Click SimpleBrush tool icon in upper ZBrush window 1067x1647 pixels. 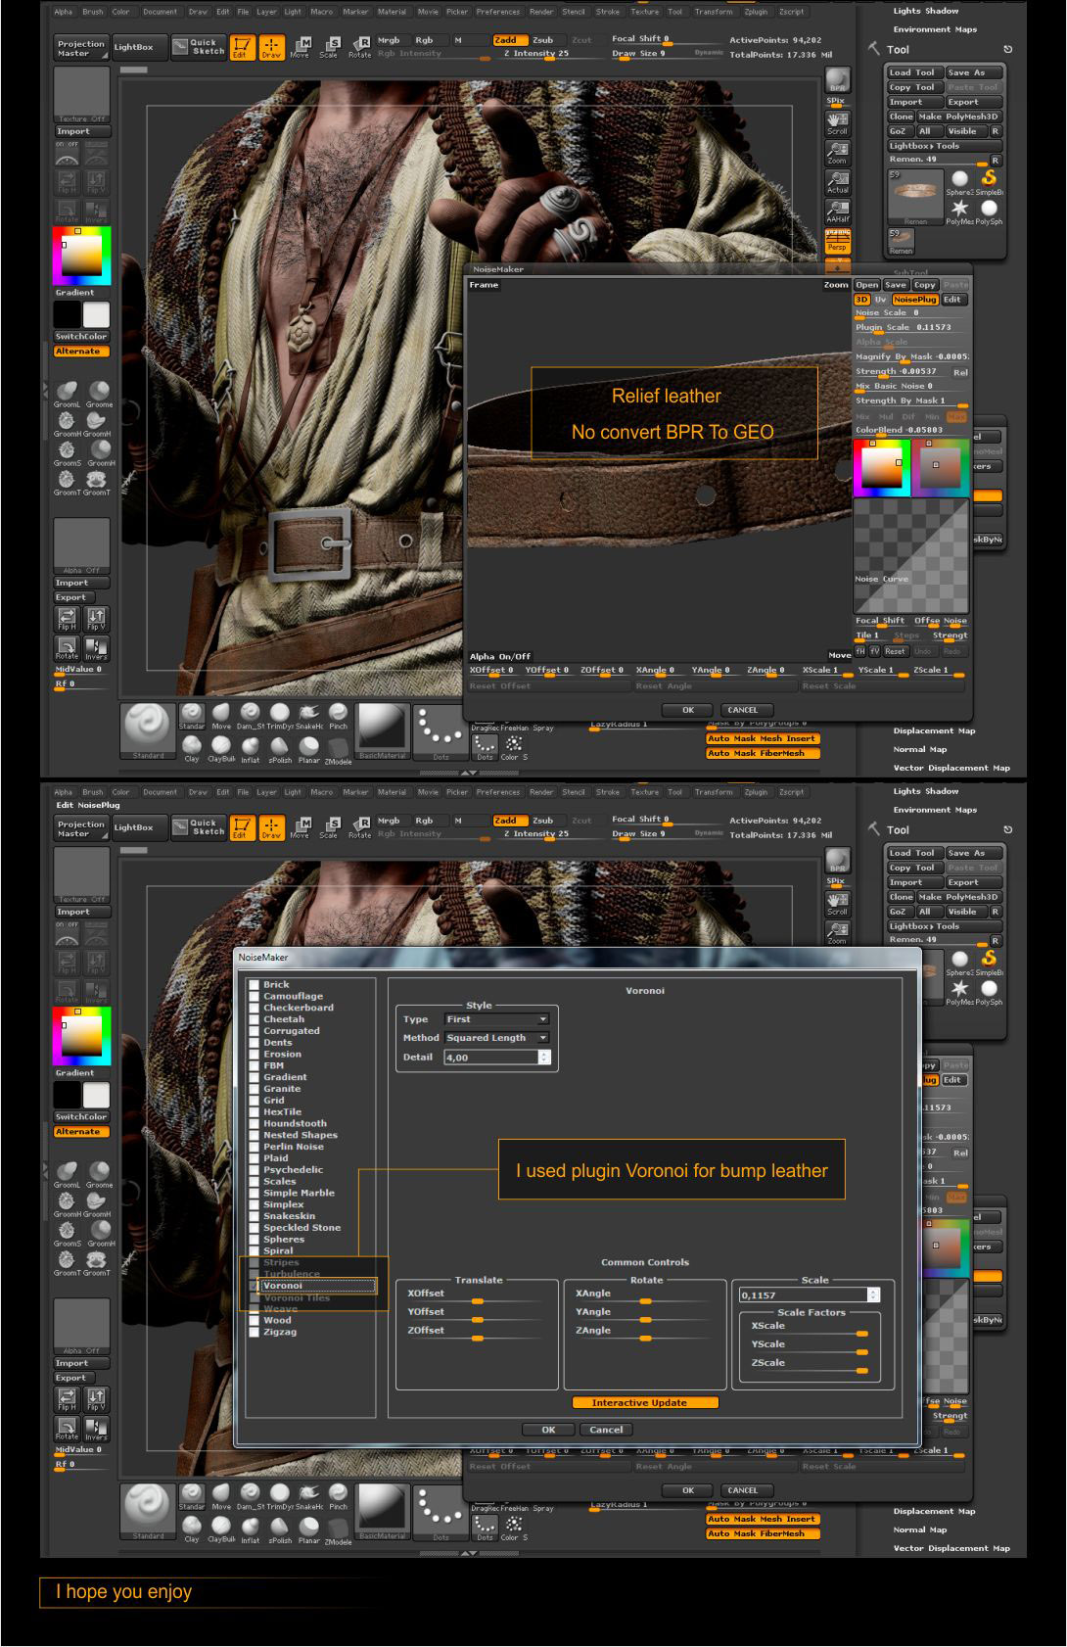point(989,182)
